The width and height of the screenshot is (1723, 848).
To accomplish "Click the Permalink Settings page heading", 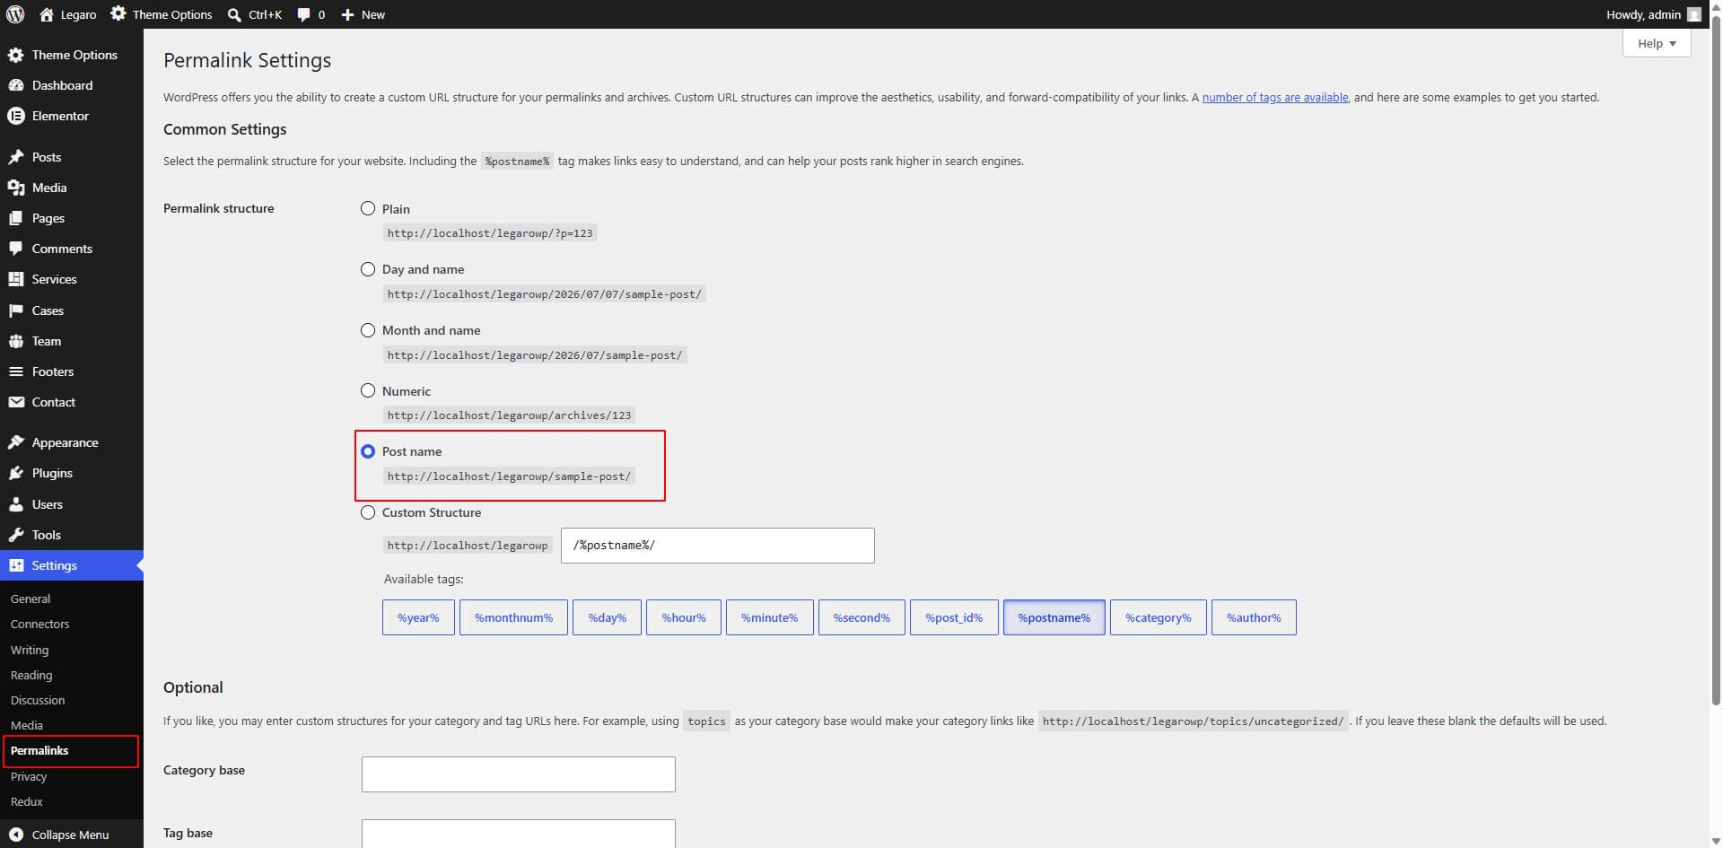I will 247,60.
